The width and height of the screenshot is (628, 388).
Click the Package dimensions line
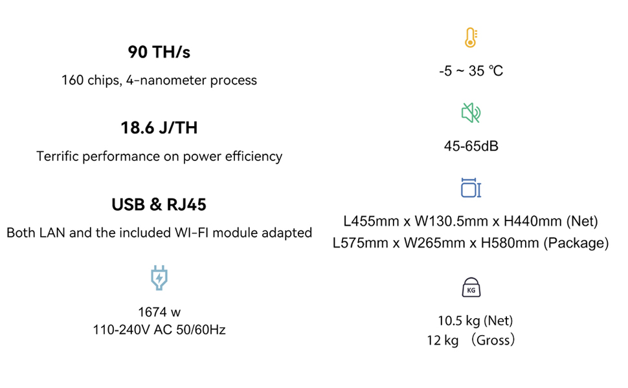tap(471, 243)
